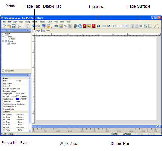The width and height of the screenshot is (162, 151).
Task: Click the Save project floppy disk icon
Action: point(14,26)
